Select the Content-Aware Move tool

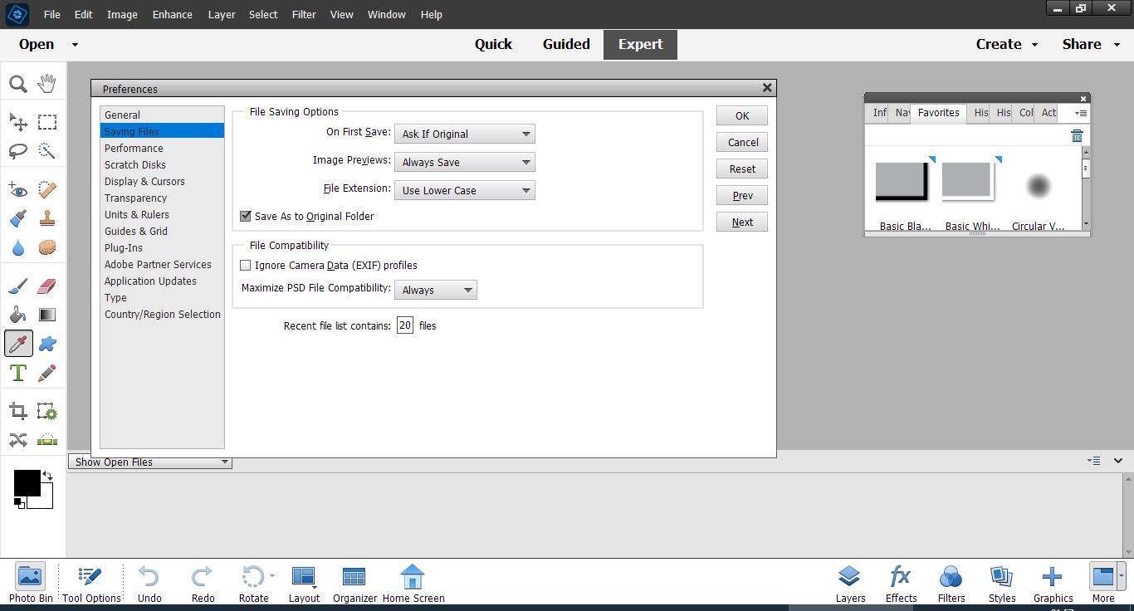18,439
